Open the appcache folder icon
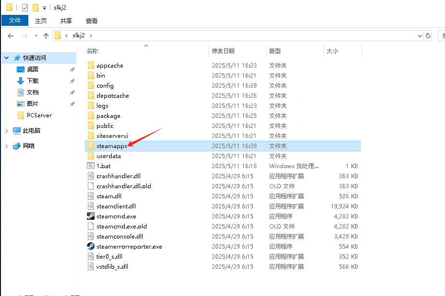This screenshot has height=296, width=445. 91,66
